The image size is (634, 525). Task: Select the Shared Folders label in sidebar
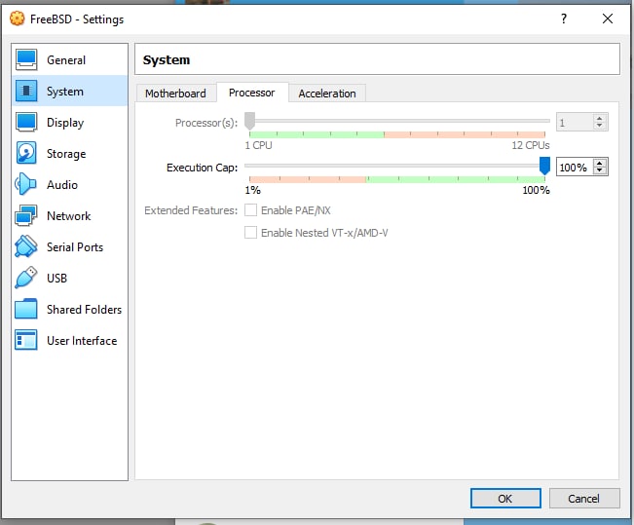point(84,310)
